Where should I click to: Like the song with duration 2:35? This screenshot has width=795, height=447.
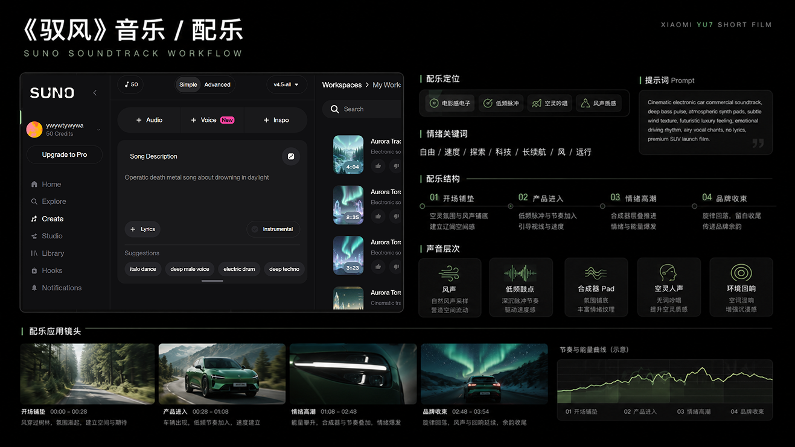pos(378,216)
